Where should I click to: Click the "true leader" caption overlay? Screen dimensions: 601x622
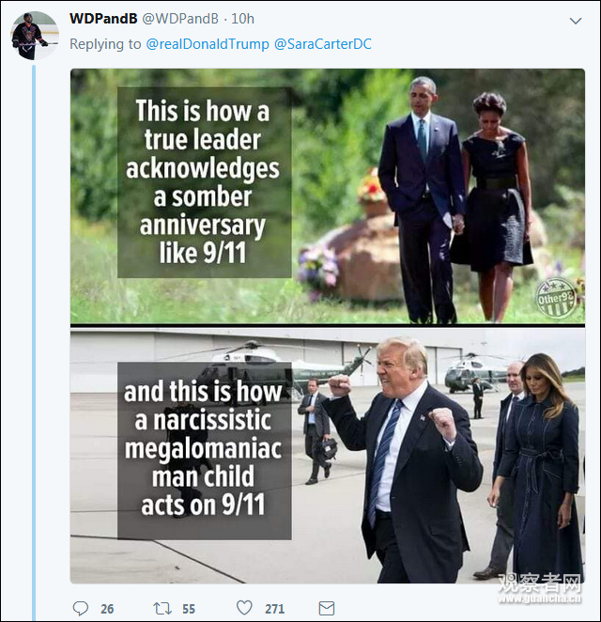[204, 182]
